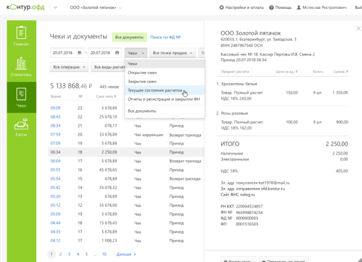Click the Настройки и оплата gear icon
The image size is (362, 262).
coord(221,8)
